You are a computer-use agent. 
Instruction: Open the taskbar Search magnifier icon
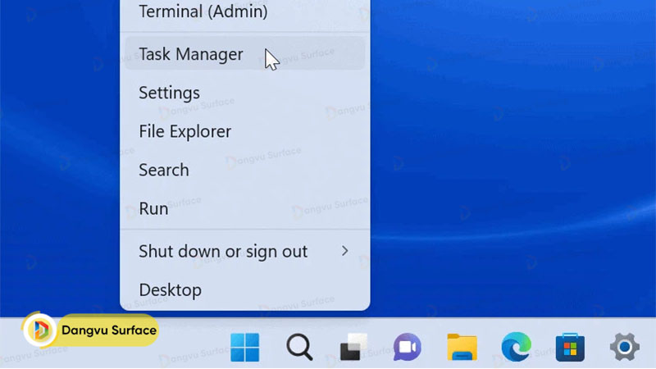pos(299,347)
